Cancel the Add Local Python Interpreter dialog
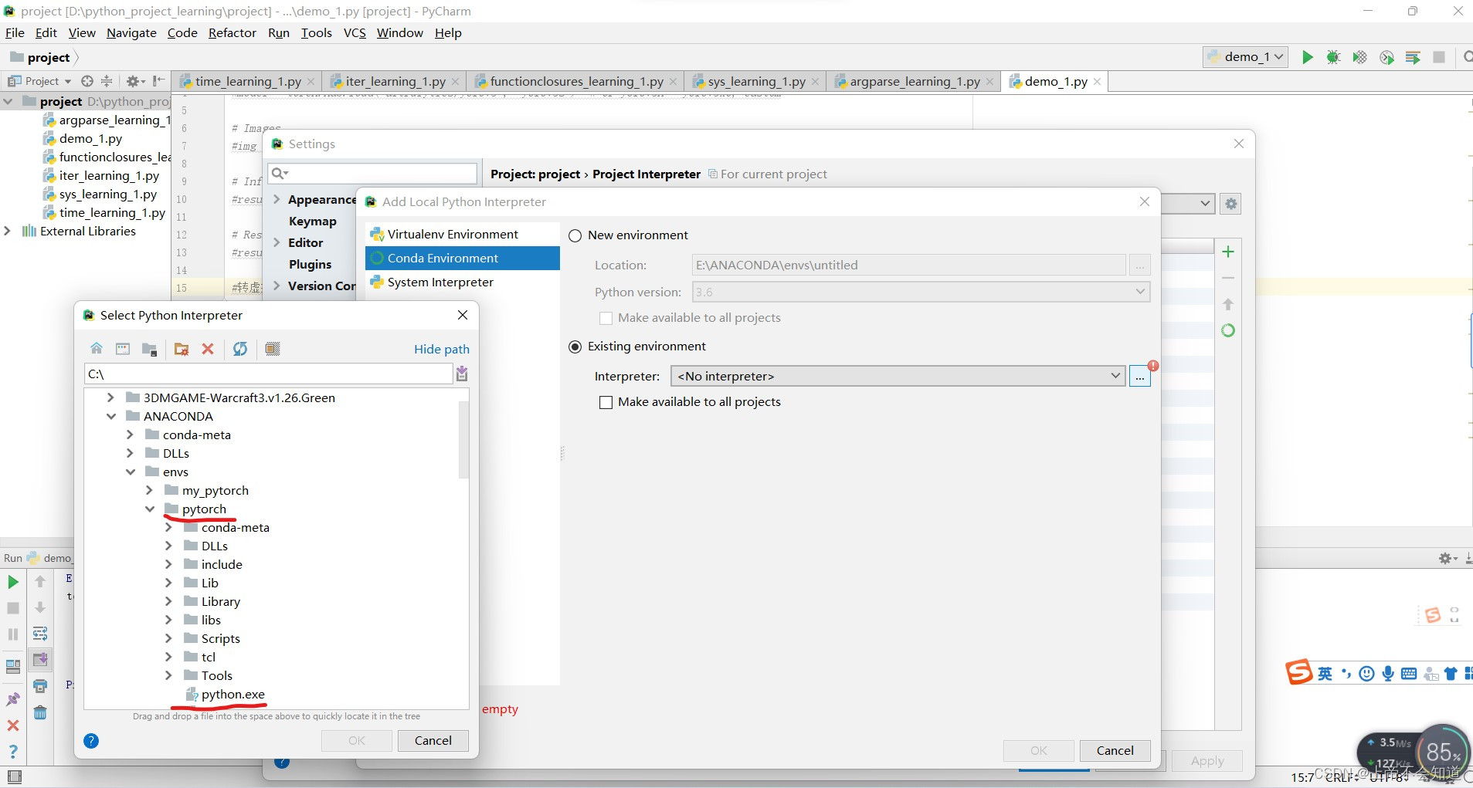1473x788 pixels. point(1115,751)
